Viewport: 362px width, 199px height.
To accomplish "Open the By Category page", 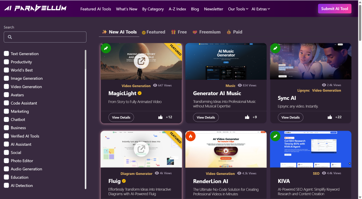I will (153, 9).
